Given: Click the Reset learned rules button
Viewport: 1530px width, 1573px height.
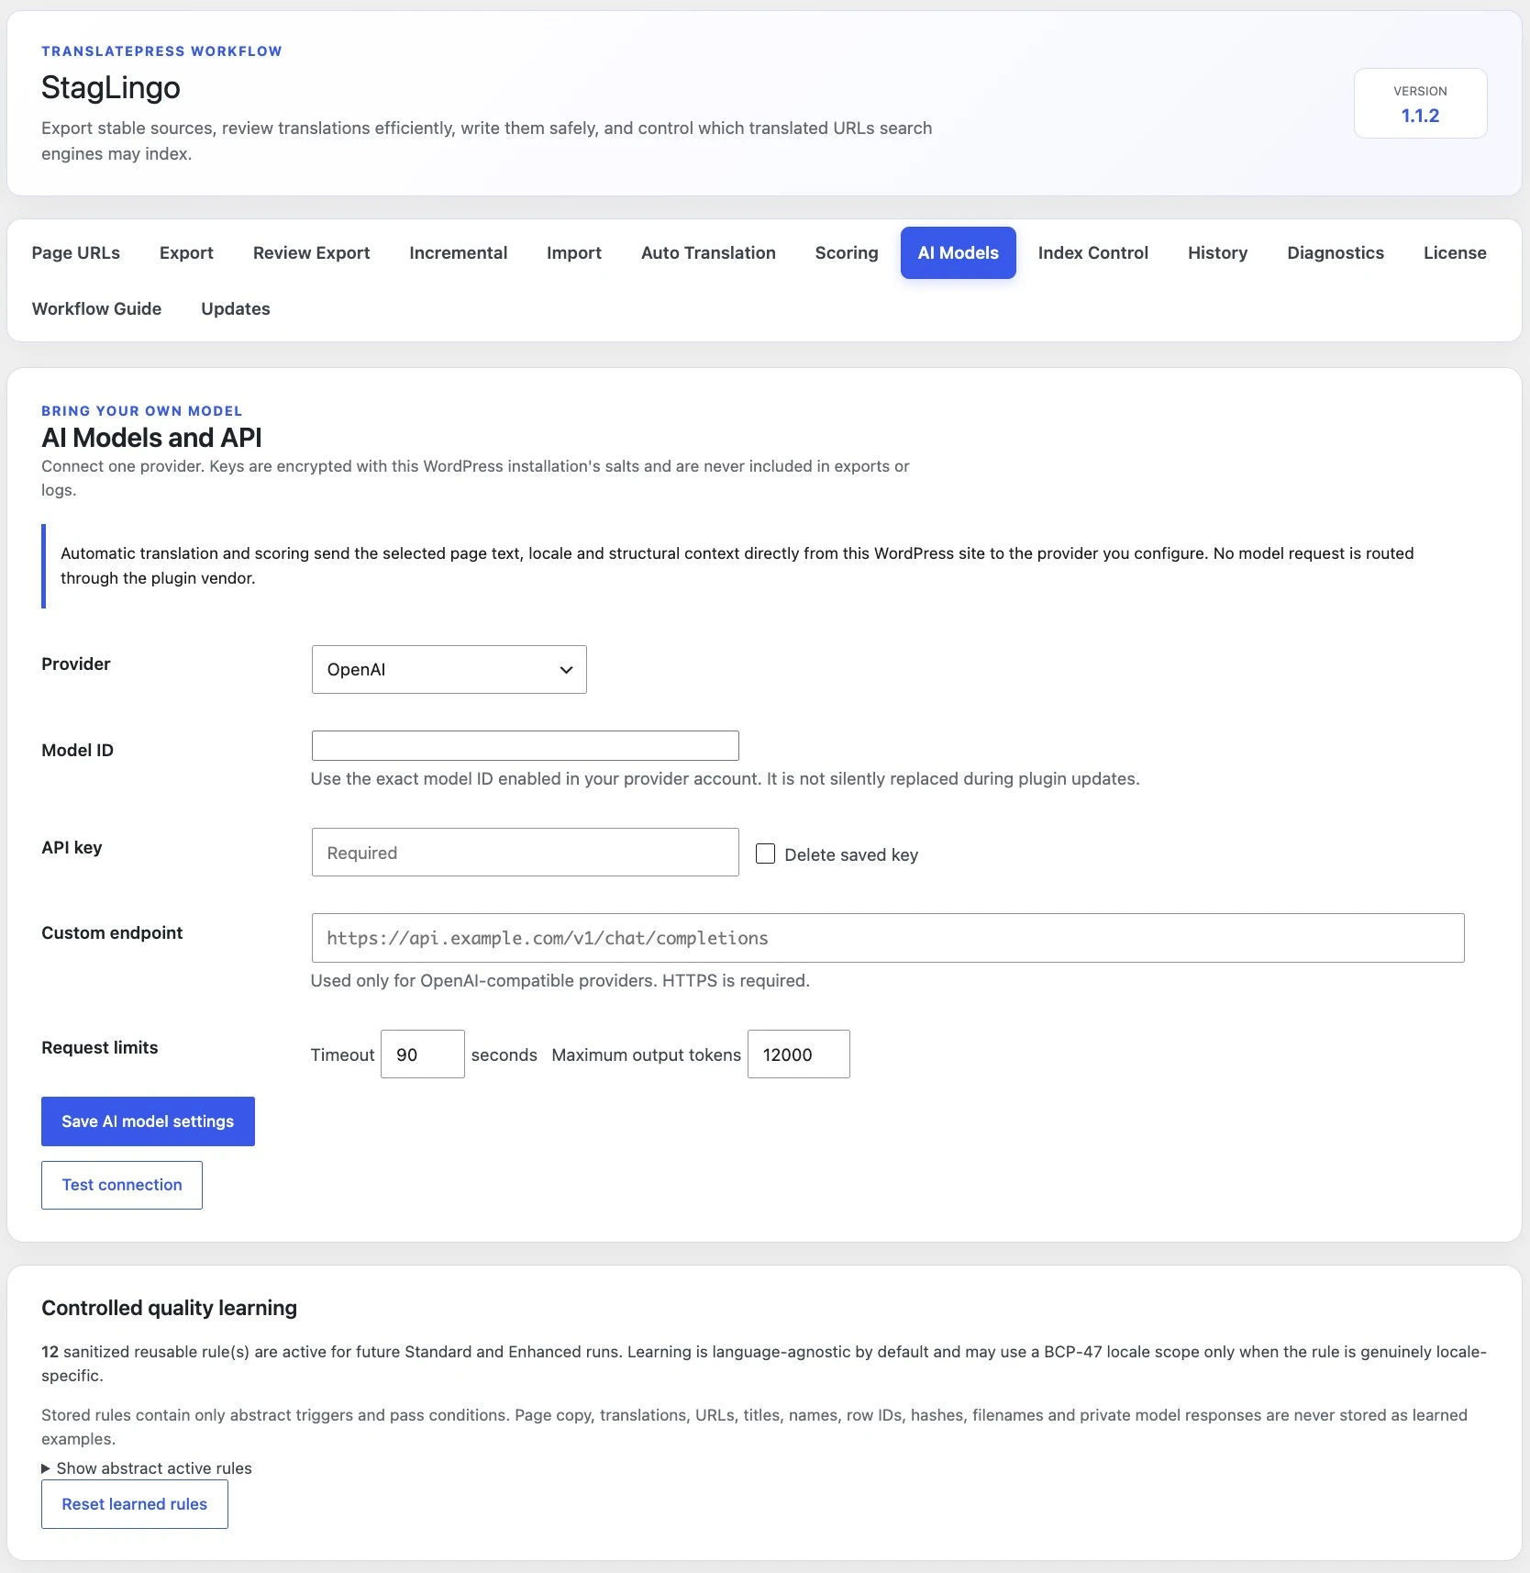Looking at the screenshot, I should (x=135, y=1504).
